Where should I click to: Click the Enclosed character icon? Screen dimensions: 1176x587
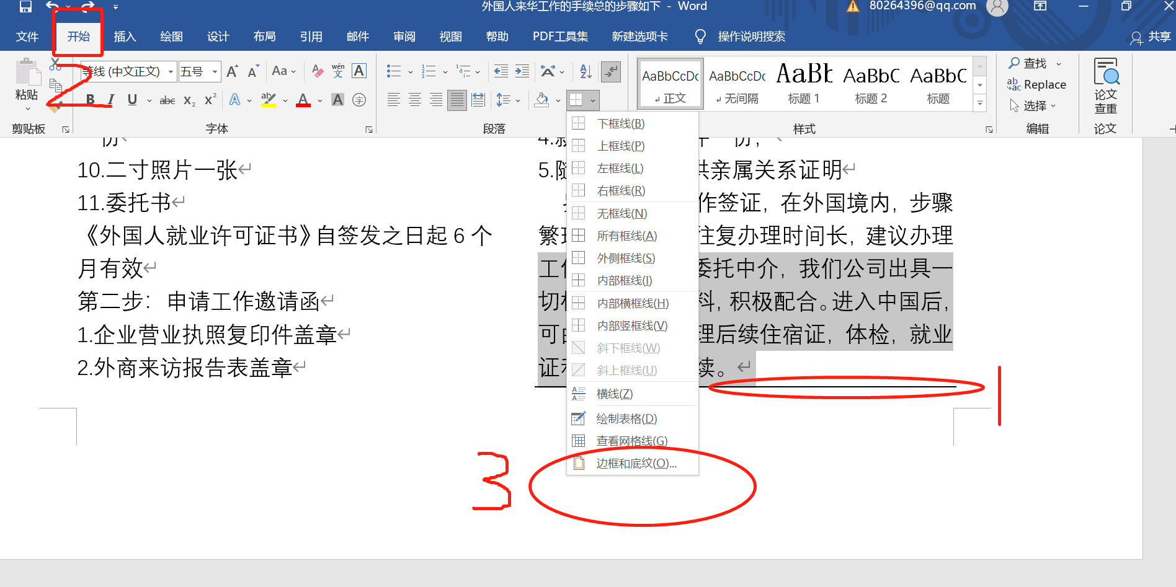359,100
